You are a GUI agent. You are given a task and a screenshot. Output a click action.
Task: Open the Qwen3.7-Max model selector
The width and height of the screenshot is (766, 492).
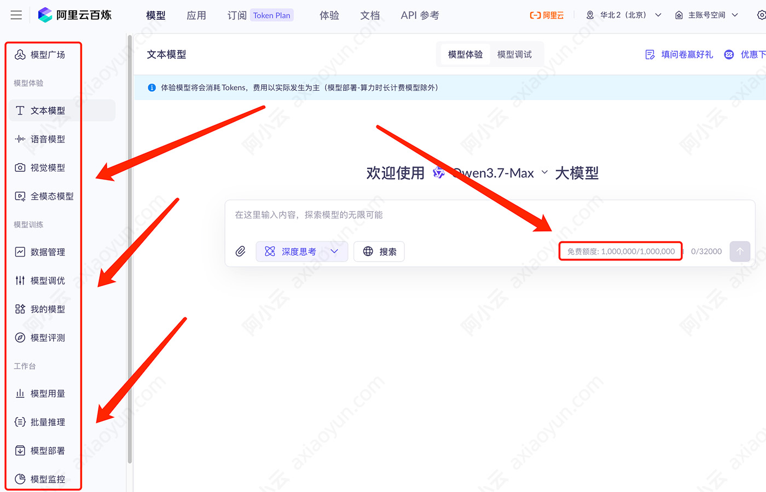491,173
